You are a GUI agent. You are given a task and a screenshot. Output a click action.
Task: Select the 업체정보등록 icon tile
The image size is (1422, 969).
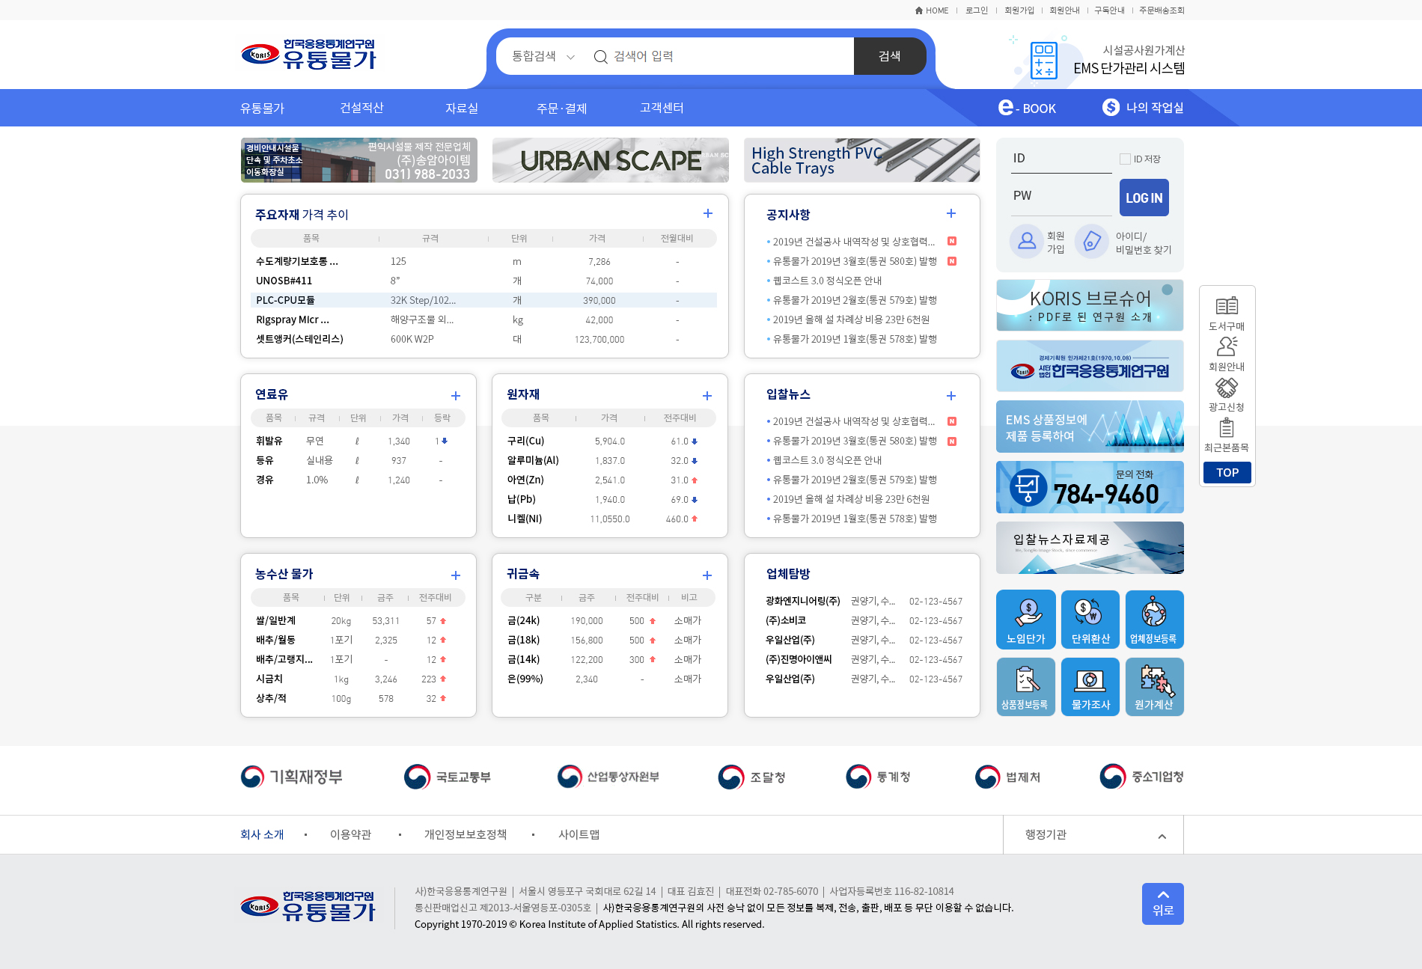1154,619
